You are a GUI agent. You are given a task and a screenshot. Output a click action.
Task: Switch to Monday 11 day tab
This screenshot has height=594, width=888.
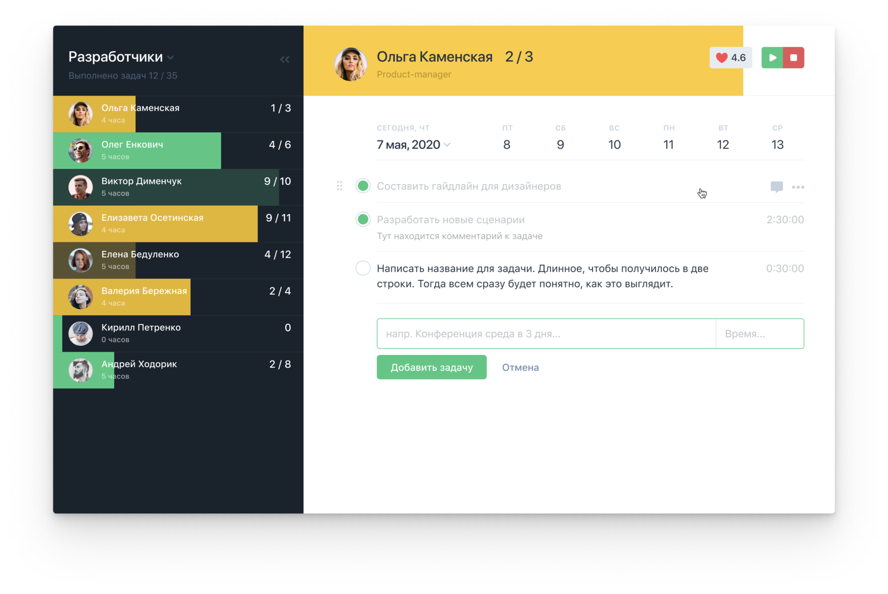coord(669,138)
